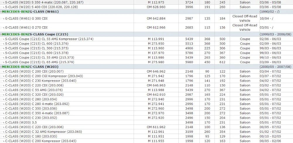The image size is (293, 143).
Task: Click the arrow icon beside C 280 (203.054)
Action: click(4, 99)
